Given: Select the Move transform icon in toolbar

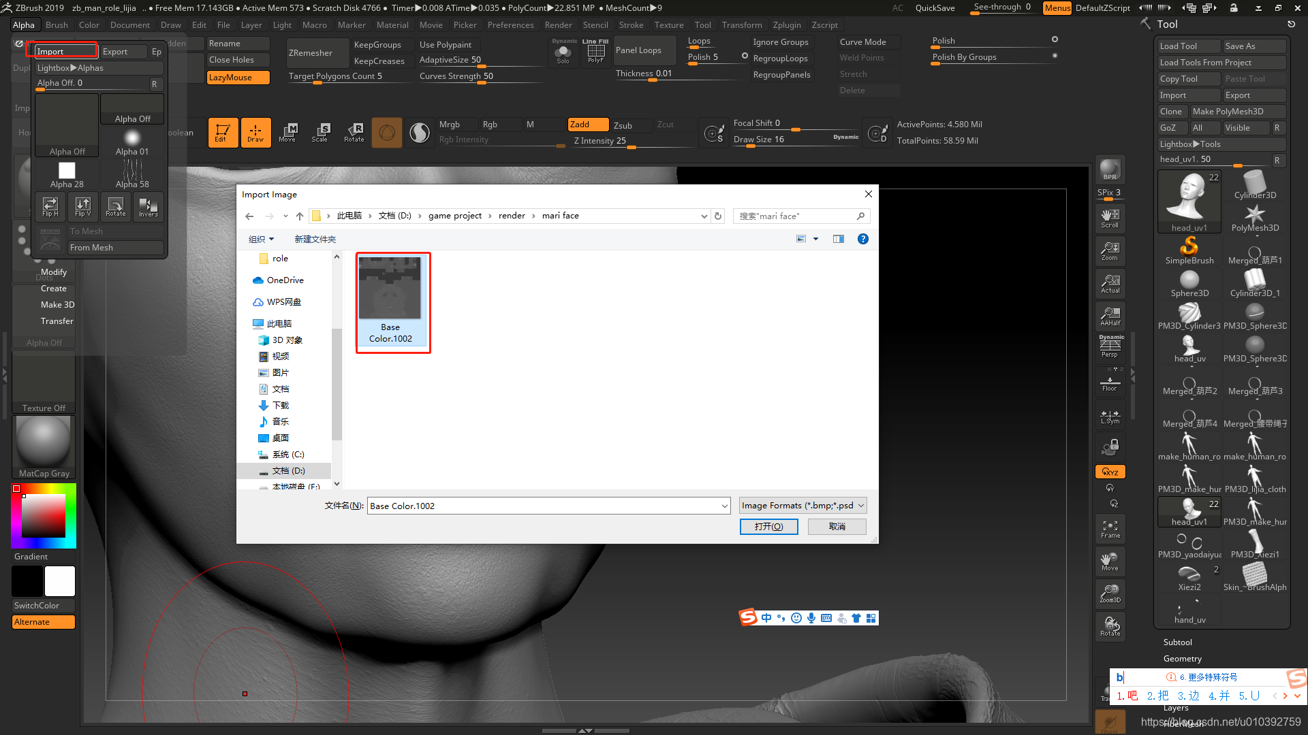Looking at the screenshot, I should click(x=287, y=132).
